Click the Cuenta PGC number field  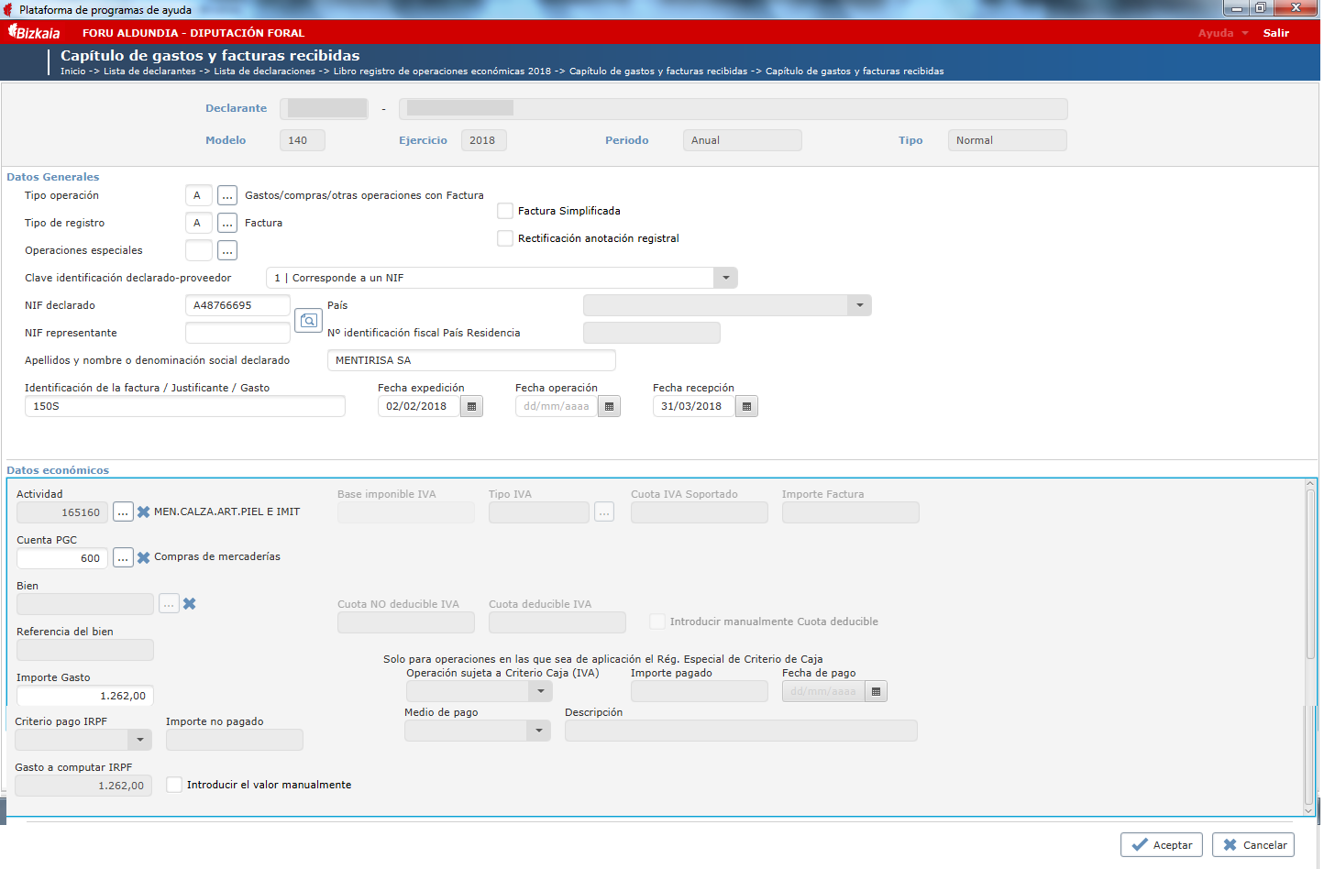click(x=62, y=558)
